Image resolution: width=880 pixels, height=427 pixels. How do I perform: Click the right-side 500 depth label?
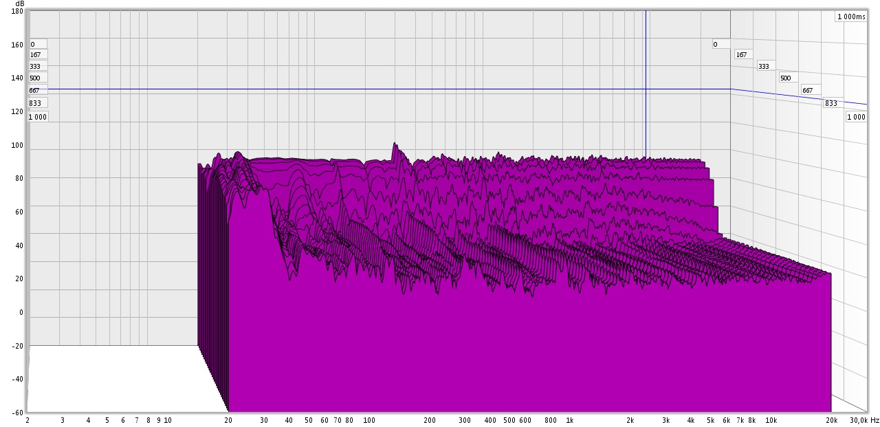point(788,78)
